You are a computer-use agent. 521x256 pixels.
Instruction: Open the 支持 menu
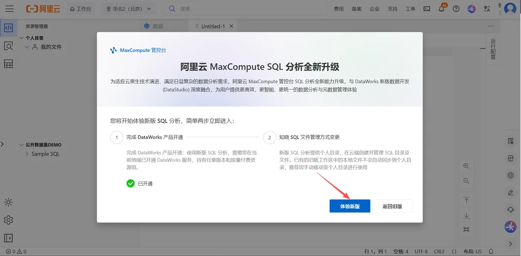coord(392,9)
